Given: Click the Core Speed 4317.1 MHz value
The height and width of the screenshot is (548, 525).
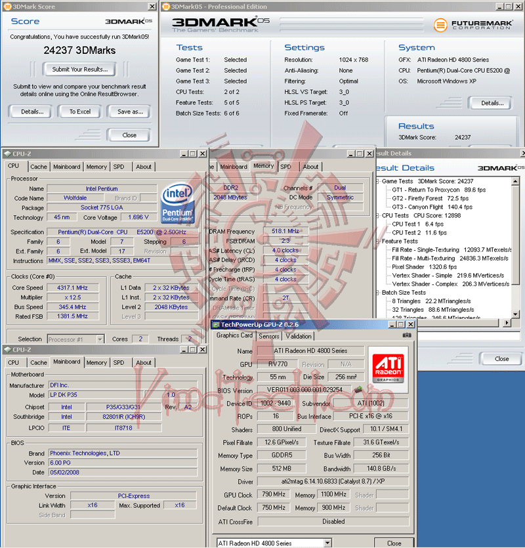Looking at the screenshot, I should point(72,287).
